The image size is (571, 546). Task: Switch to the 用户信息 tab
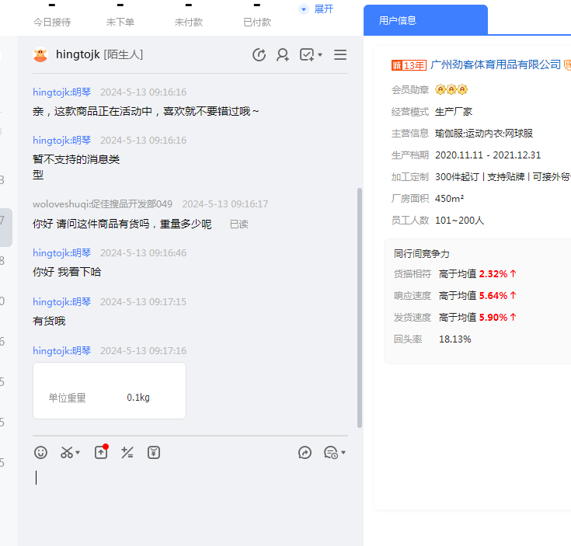click(398, 21)
